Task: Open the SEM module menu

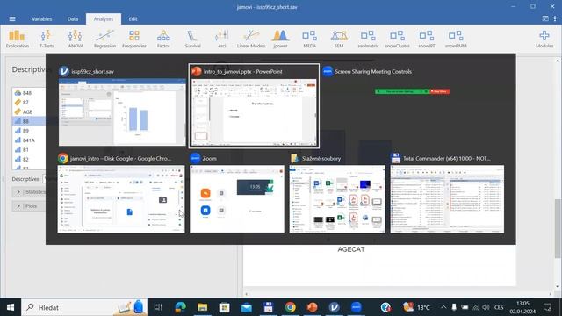Action: point(339,39)
